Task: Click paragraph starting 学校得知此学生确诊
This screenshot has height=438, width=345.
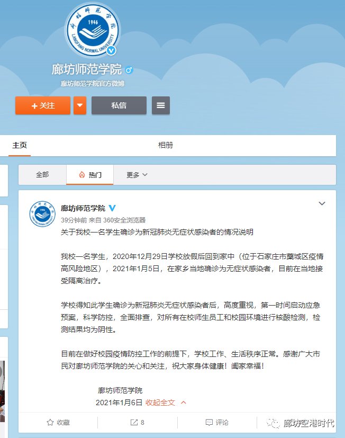Action: (x=190, y=317)
